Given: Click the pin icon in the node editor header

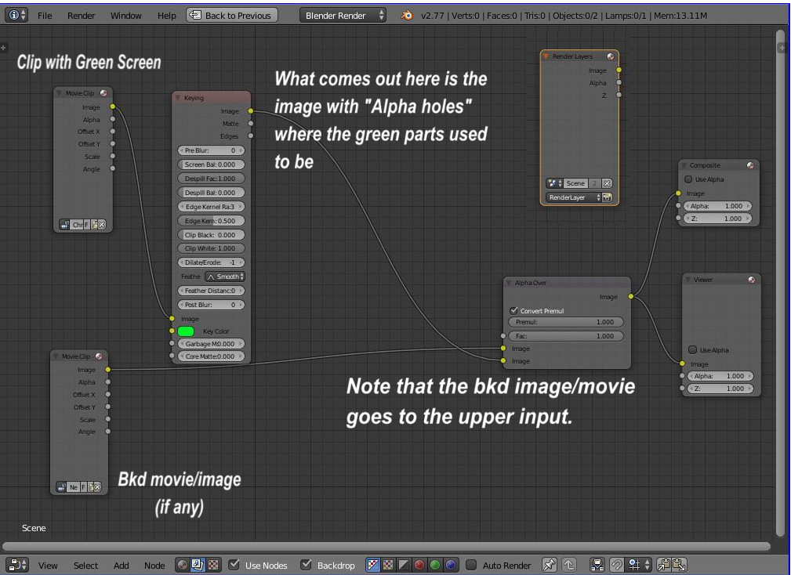Looking at the screenshot, I should tap(550, 564).
